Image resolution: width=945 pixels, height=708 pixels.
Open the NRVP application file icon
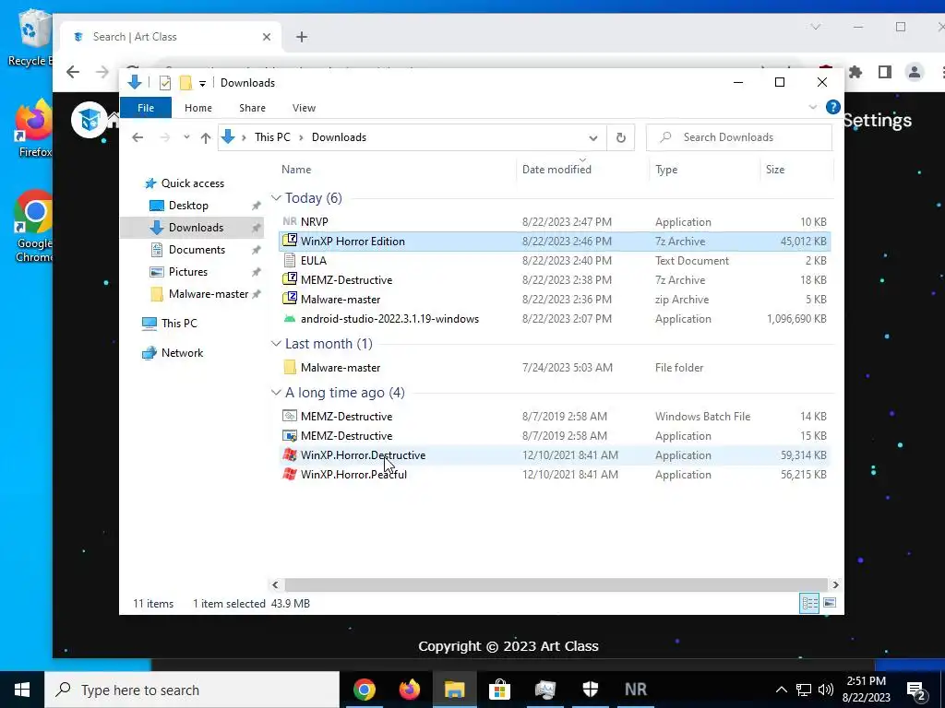point(290,221)
